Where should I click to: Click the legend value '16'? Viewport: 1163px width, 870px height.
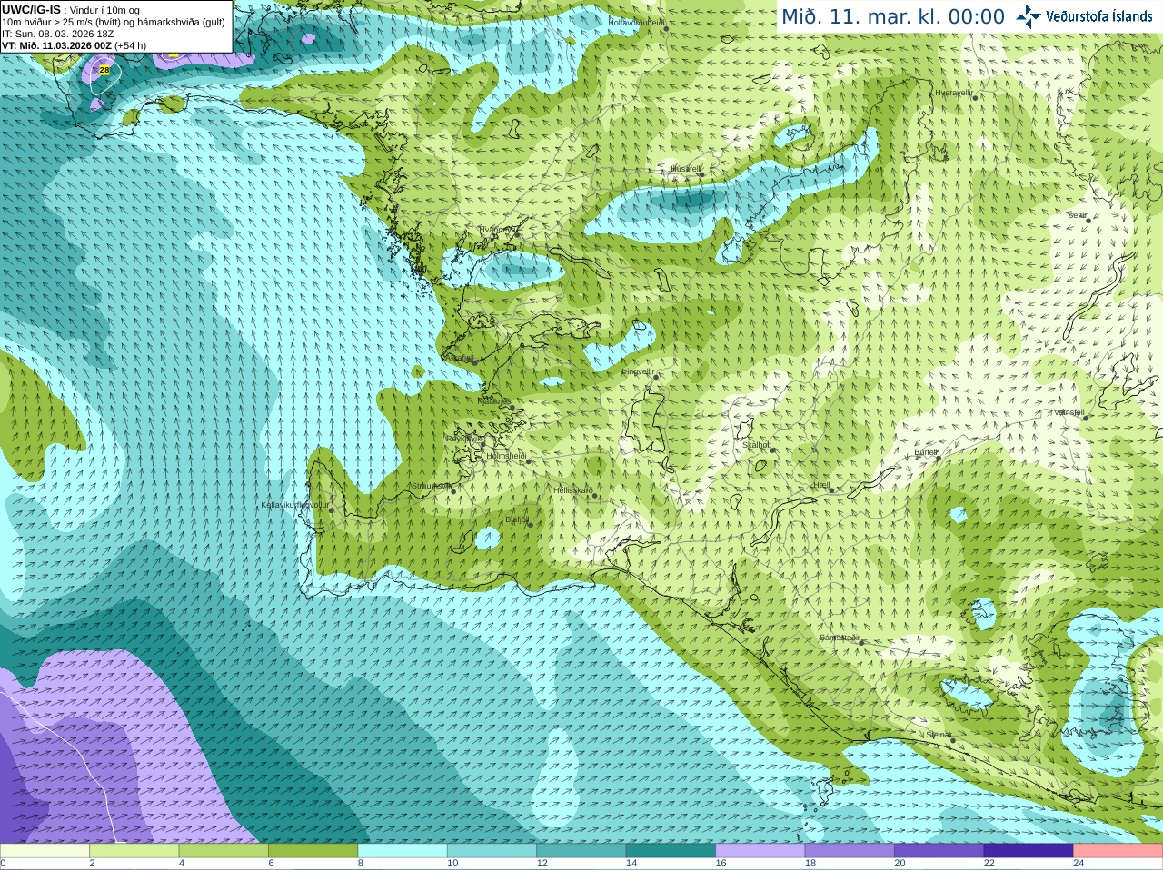[x=721, y=864]
